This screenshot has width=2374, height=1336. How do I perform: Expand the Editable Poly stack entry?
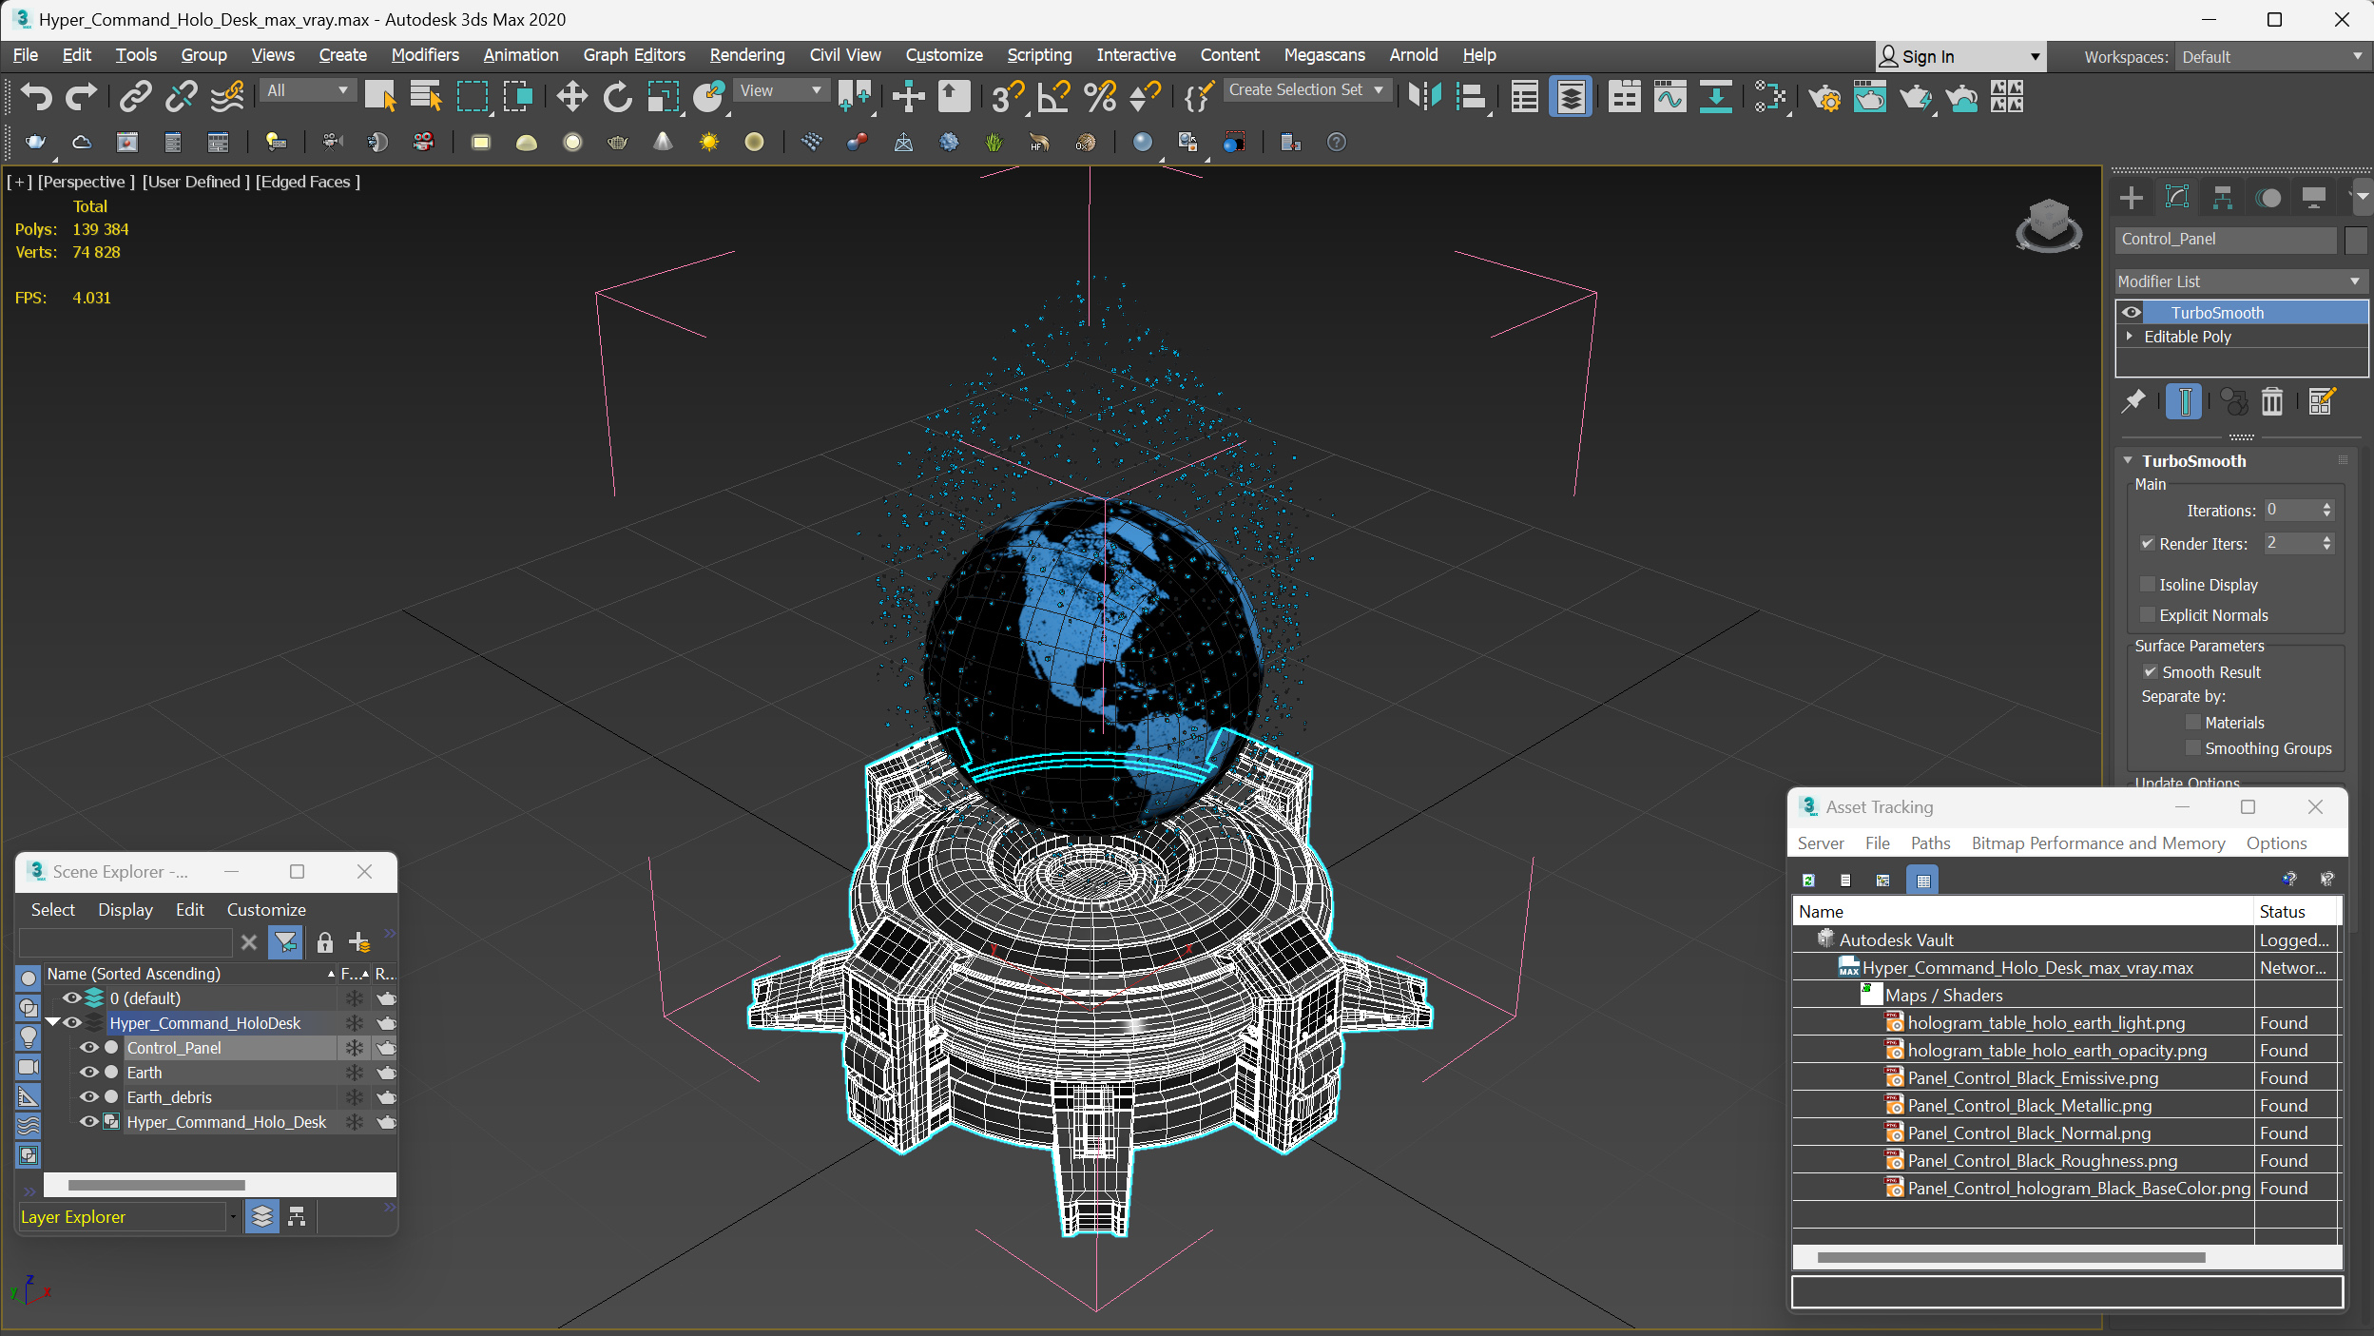pos(2130,337)
